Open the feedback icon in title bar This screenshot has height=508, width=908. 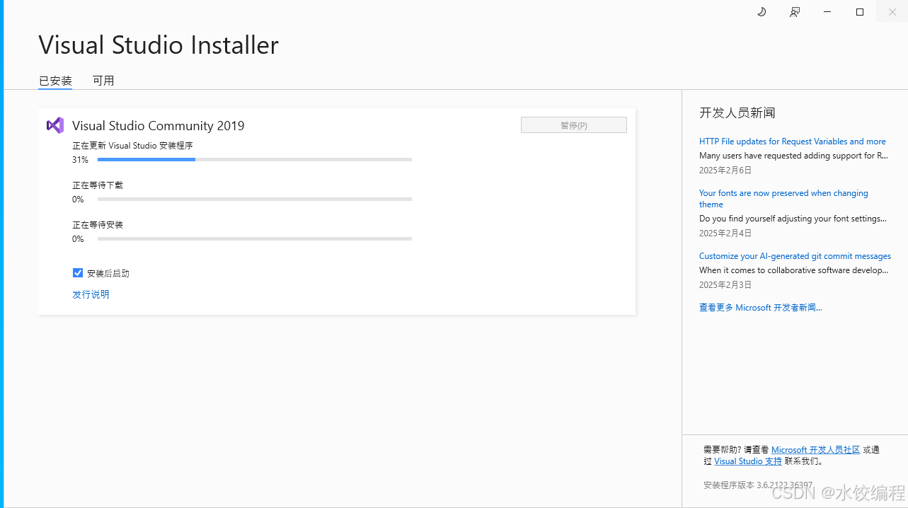coord(795,12)
